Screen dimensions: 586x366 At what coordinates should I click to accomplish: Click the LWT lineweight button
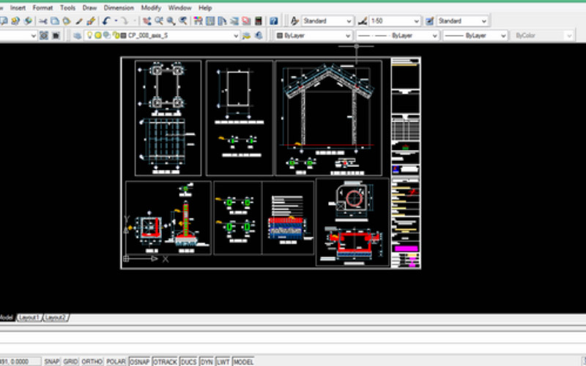click(x=223, y=362)
